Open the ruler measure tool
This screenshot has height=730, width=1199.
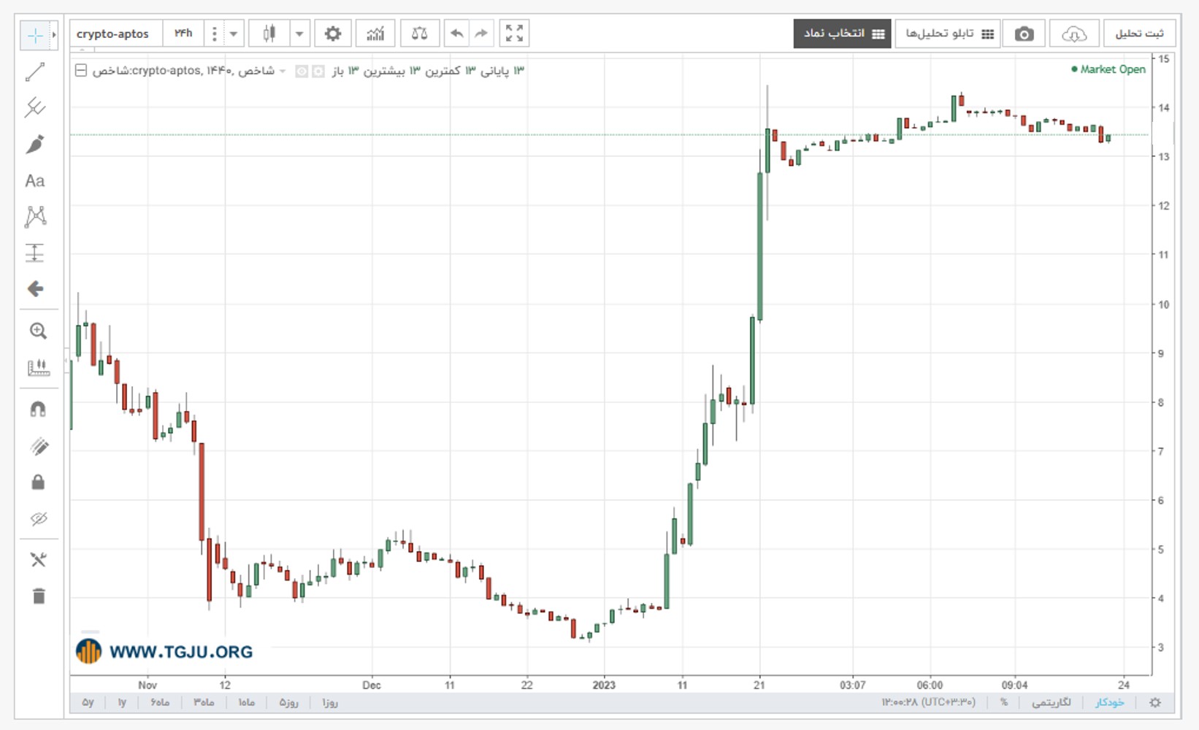[38, 367]
